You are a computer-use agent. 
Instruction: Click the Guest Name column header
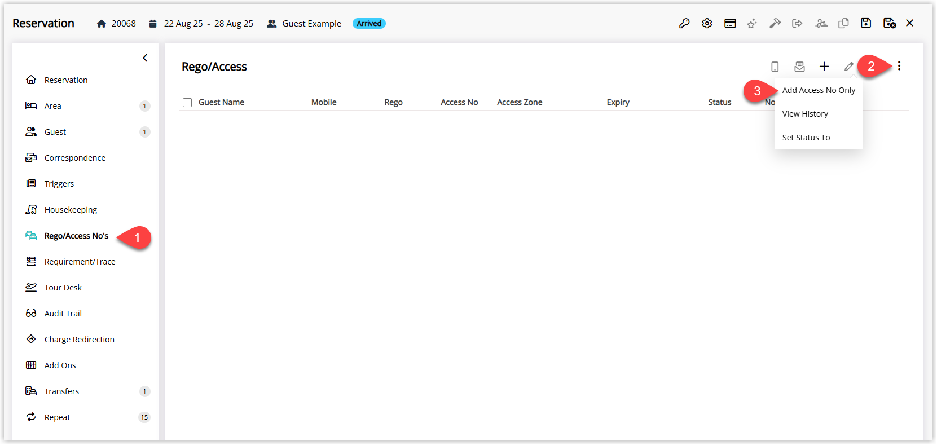pos(221,102)
